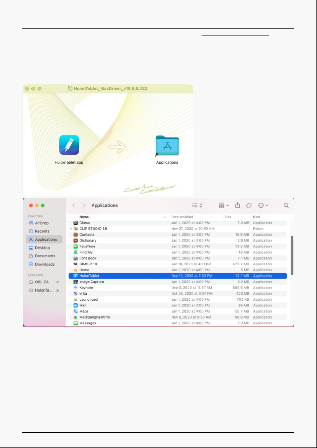This screenshot has width=317, height=448.
Task: Select the krita application row
Action: point(178,294)
